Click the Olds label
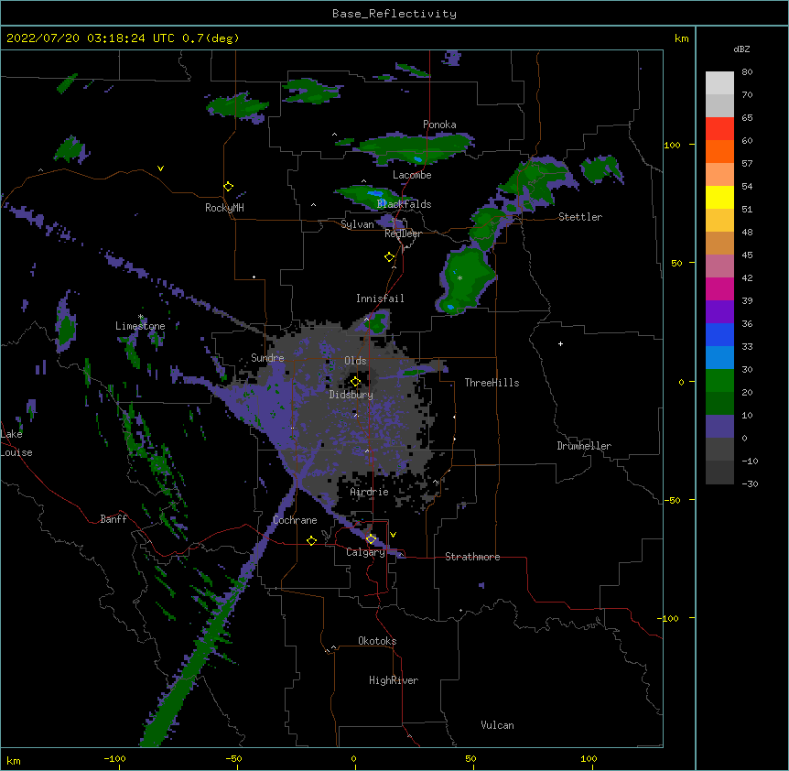 [355, 361]
